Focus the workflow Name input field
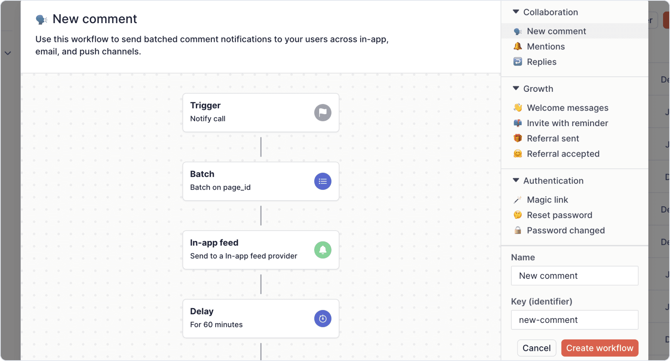670x361 pixels. [x=574, y=276]
